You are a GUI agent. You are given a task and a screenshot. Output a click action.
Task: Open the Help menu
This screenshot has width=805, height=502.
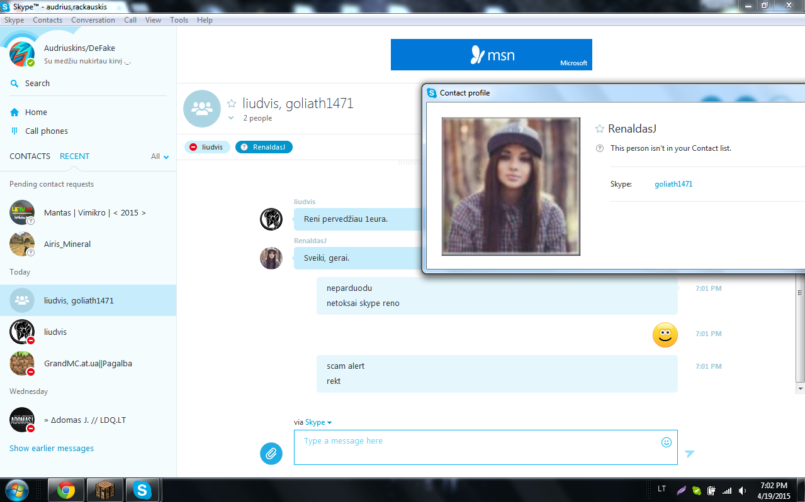point(205,20)
